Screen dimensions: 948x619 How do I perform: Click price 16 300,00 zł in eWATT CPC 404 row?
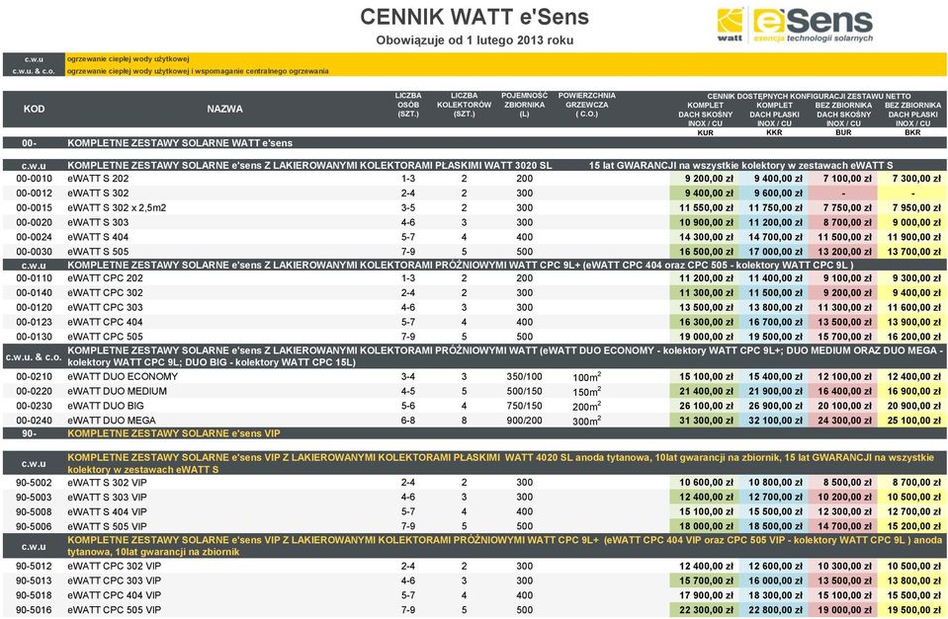pos(706,323)
